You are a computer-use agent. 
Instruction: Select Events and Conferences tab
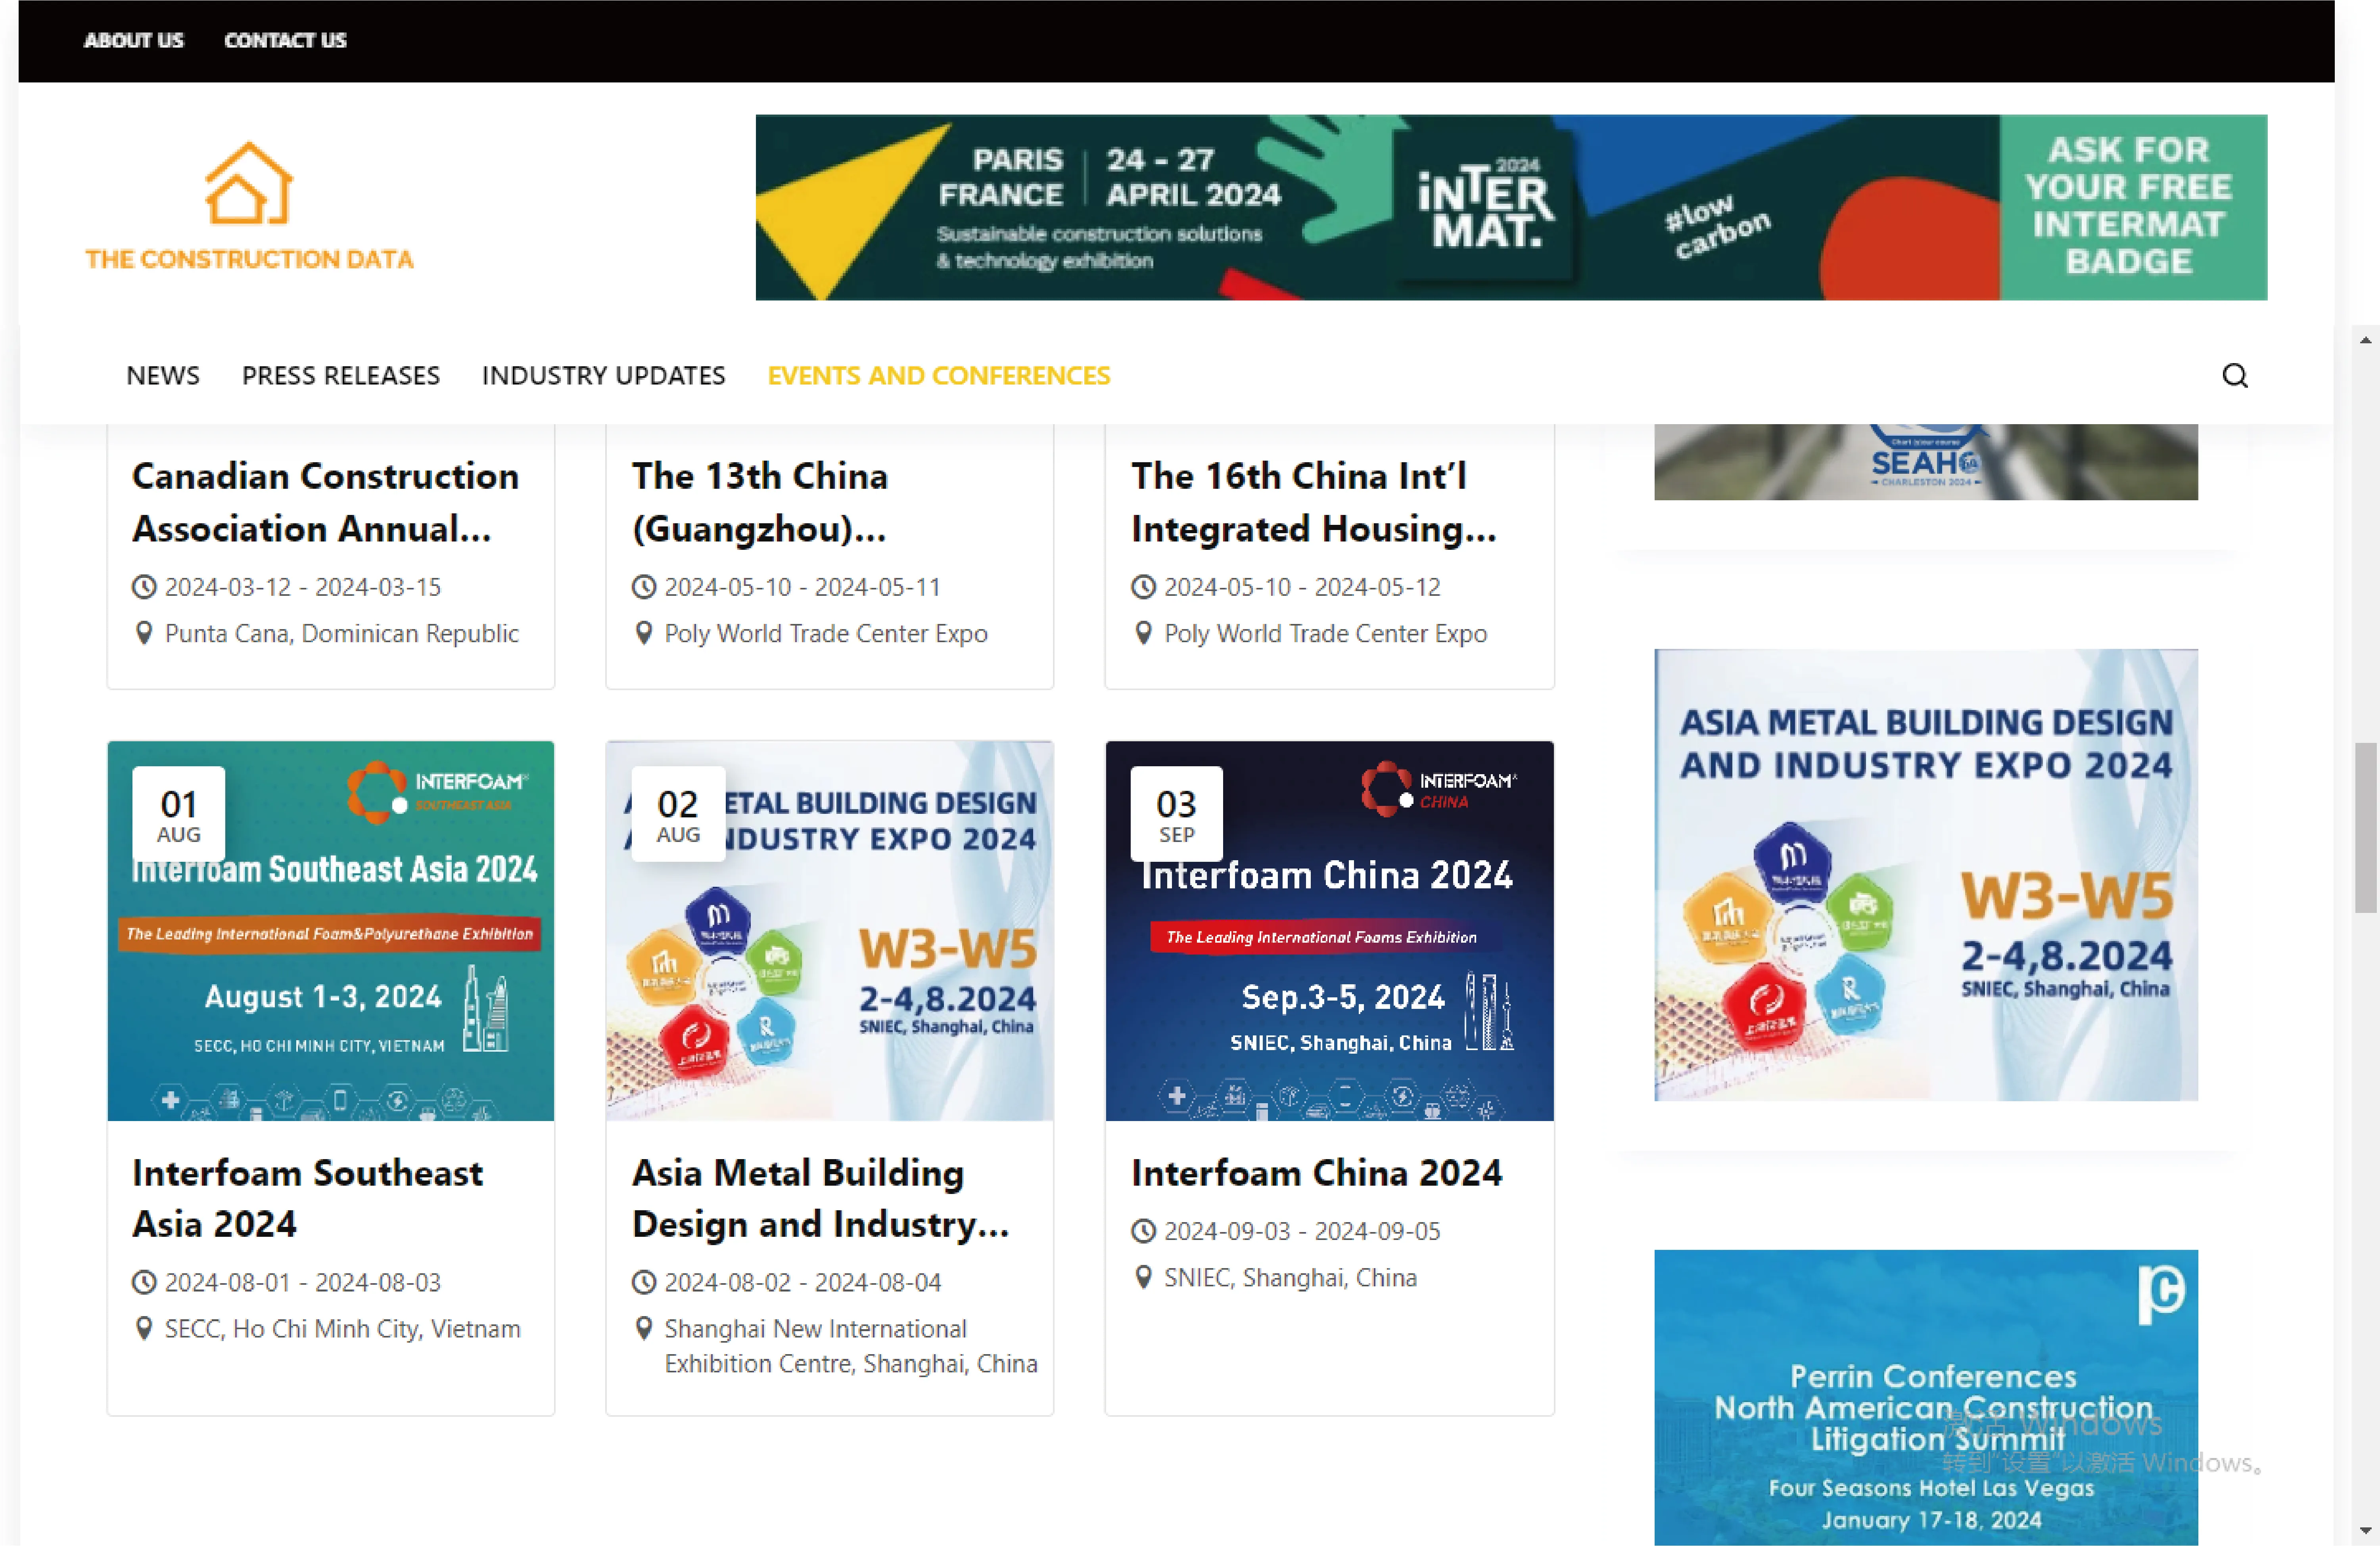click(x=939, y=376)
